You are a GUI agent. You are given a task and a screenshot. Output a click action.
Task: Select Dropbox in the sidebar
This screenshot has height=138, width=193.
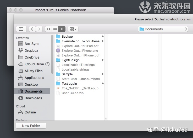(x=32, y=50)
